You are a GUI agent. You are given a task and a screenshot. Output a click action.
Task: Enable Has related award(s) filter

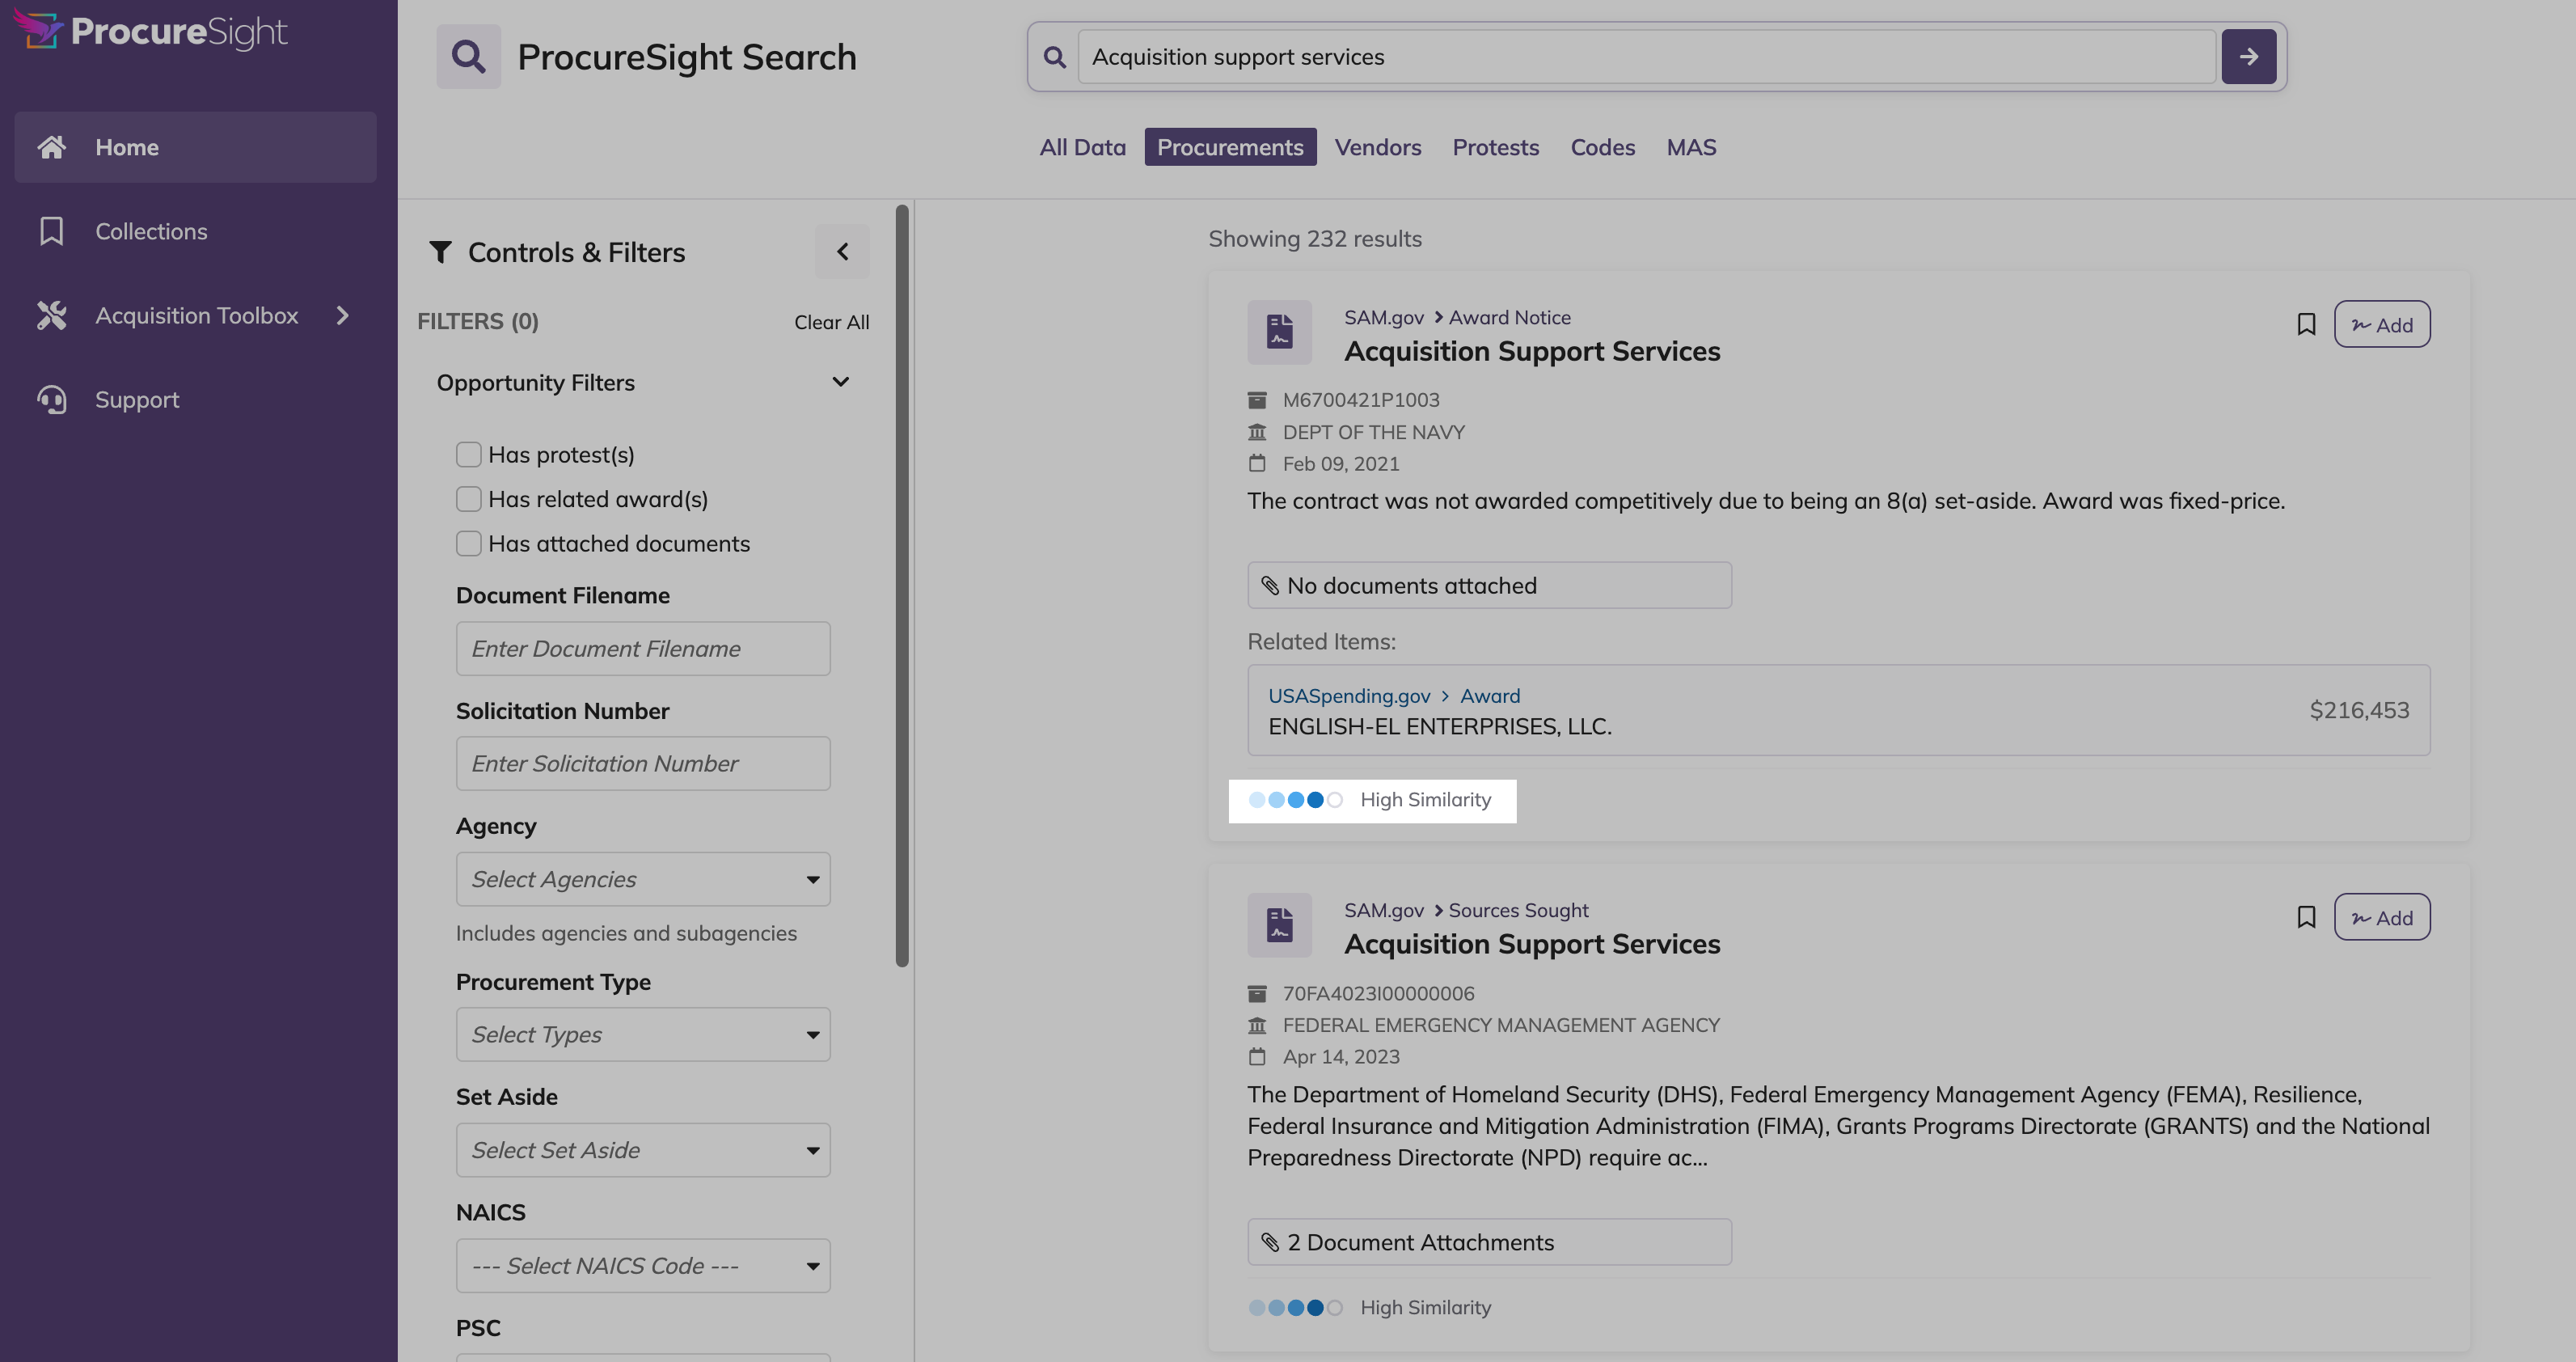468,499
